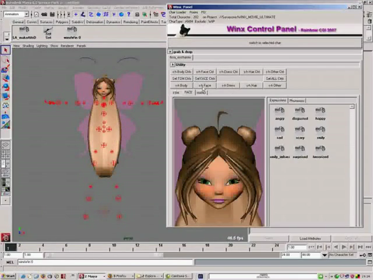The image size is (373, 280).
Task: Run the LA_makeAttrD shelf script
Action: point(24,33)
